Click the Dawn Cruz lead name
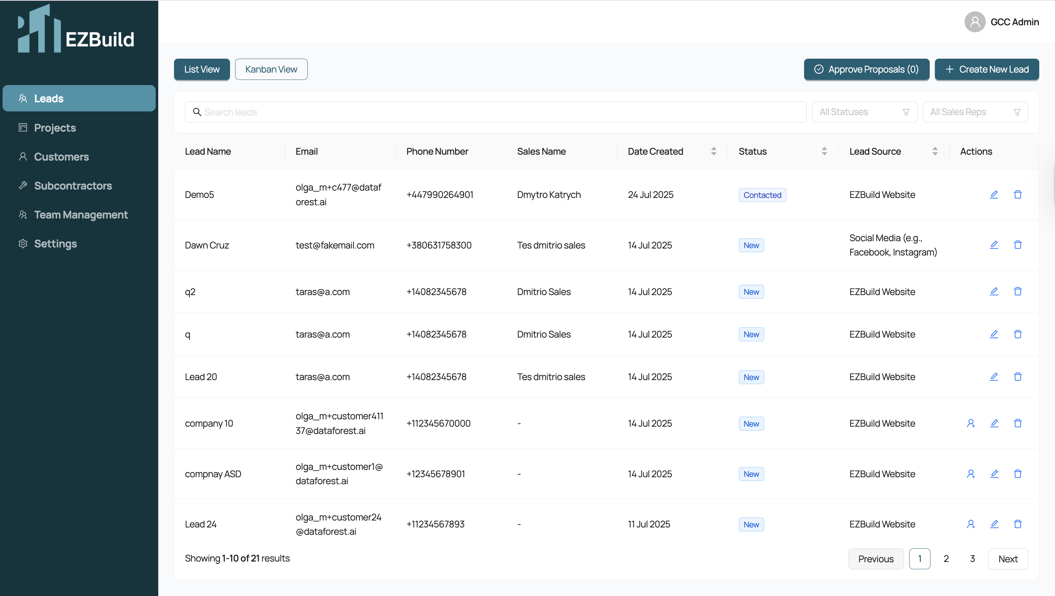This screenshot has height=596, width=1055. [207, 245]
